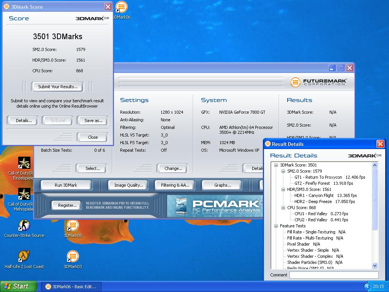Image resolution: width=389 pixels, height=292 pixels.
Task: Expand system tray hidden icons arrow
Action: (367, 286)
